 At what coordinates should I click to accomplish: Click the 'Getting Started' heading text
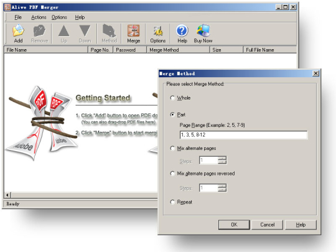coord(103,98)
